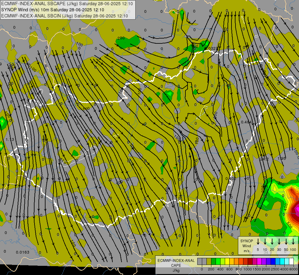Image resolution: width=299 pixels, height=275 pixels.
Task: Click the 50 value in wind legend
Action: [286, 250]
